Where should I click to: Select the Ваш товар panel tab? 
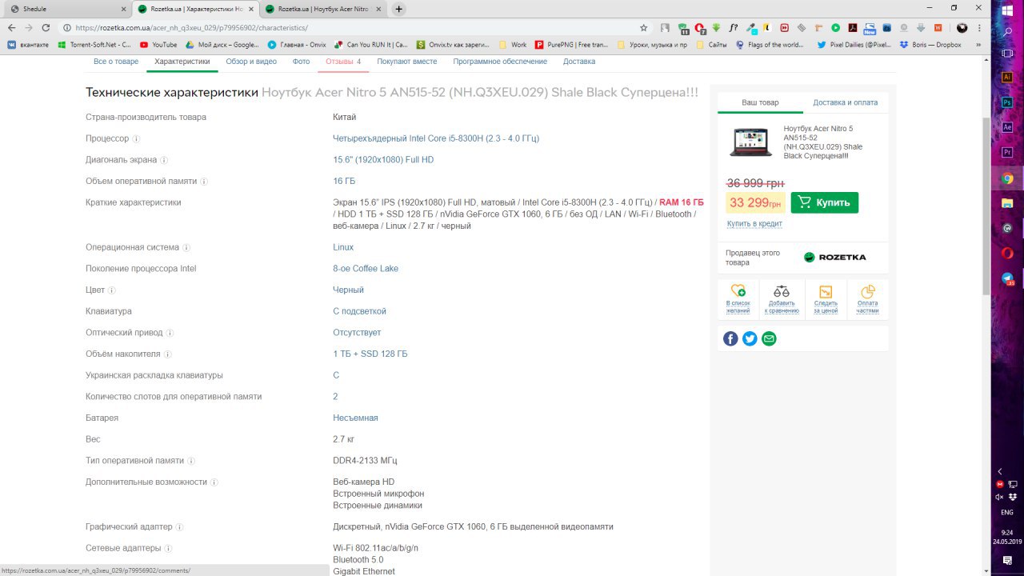pos(760,102)
